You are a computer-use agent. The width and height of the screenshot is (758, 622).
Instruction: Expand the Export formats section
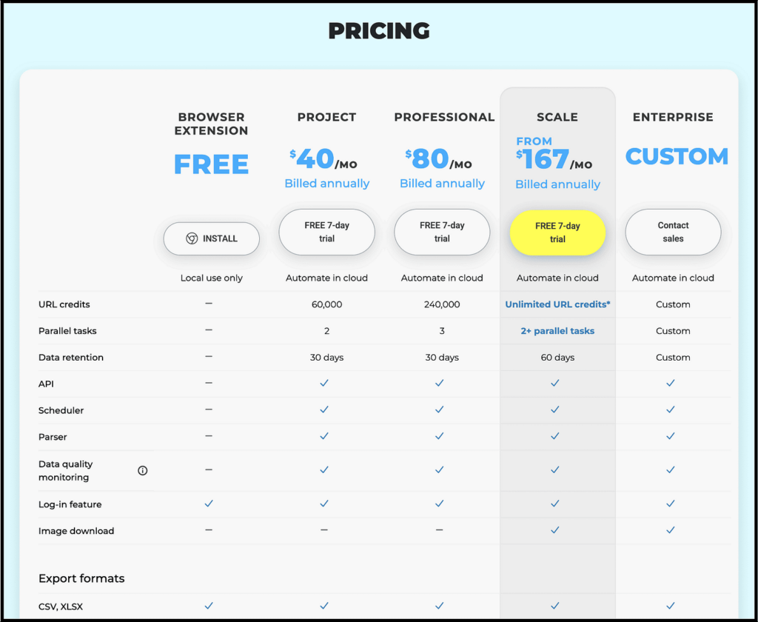[x=81, y=578]
